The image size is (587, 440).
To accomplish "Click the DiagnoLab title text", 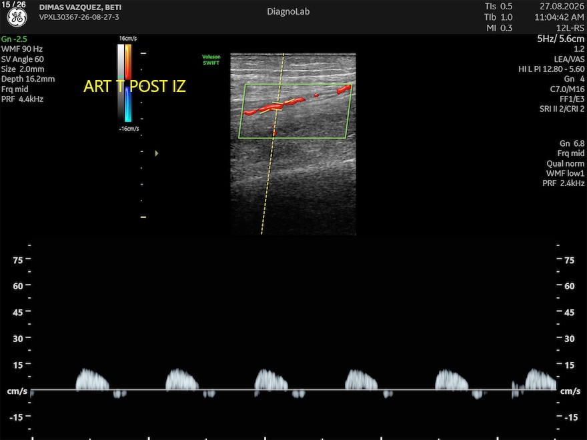I will point(288,11).
